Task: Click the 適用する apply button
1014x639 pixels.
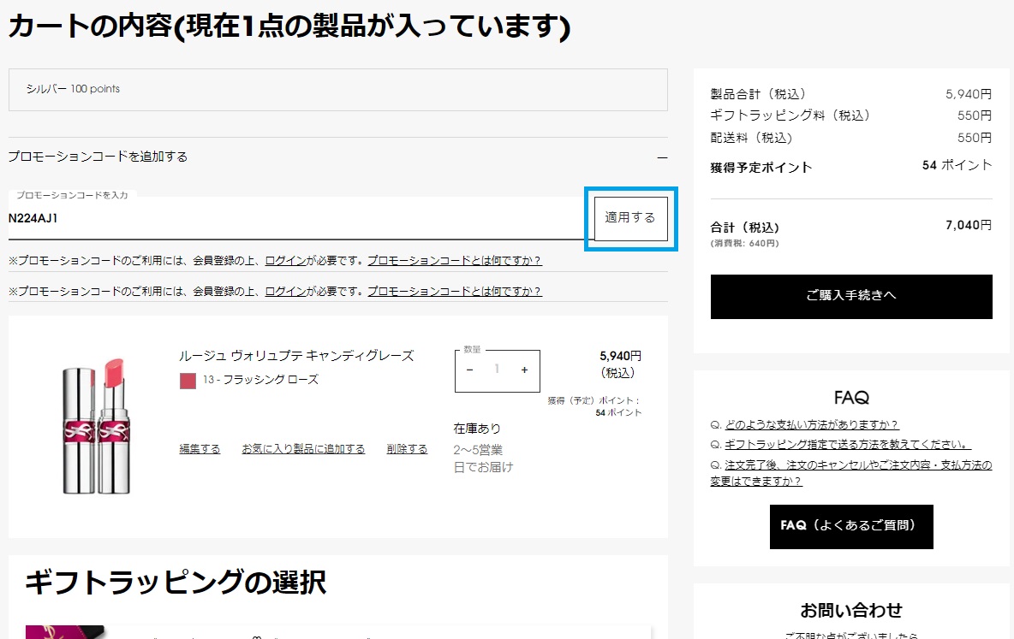Action: [630, 218]
